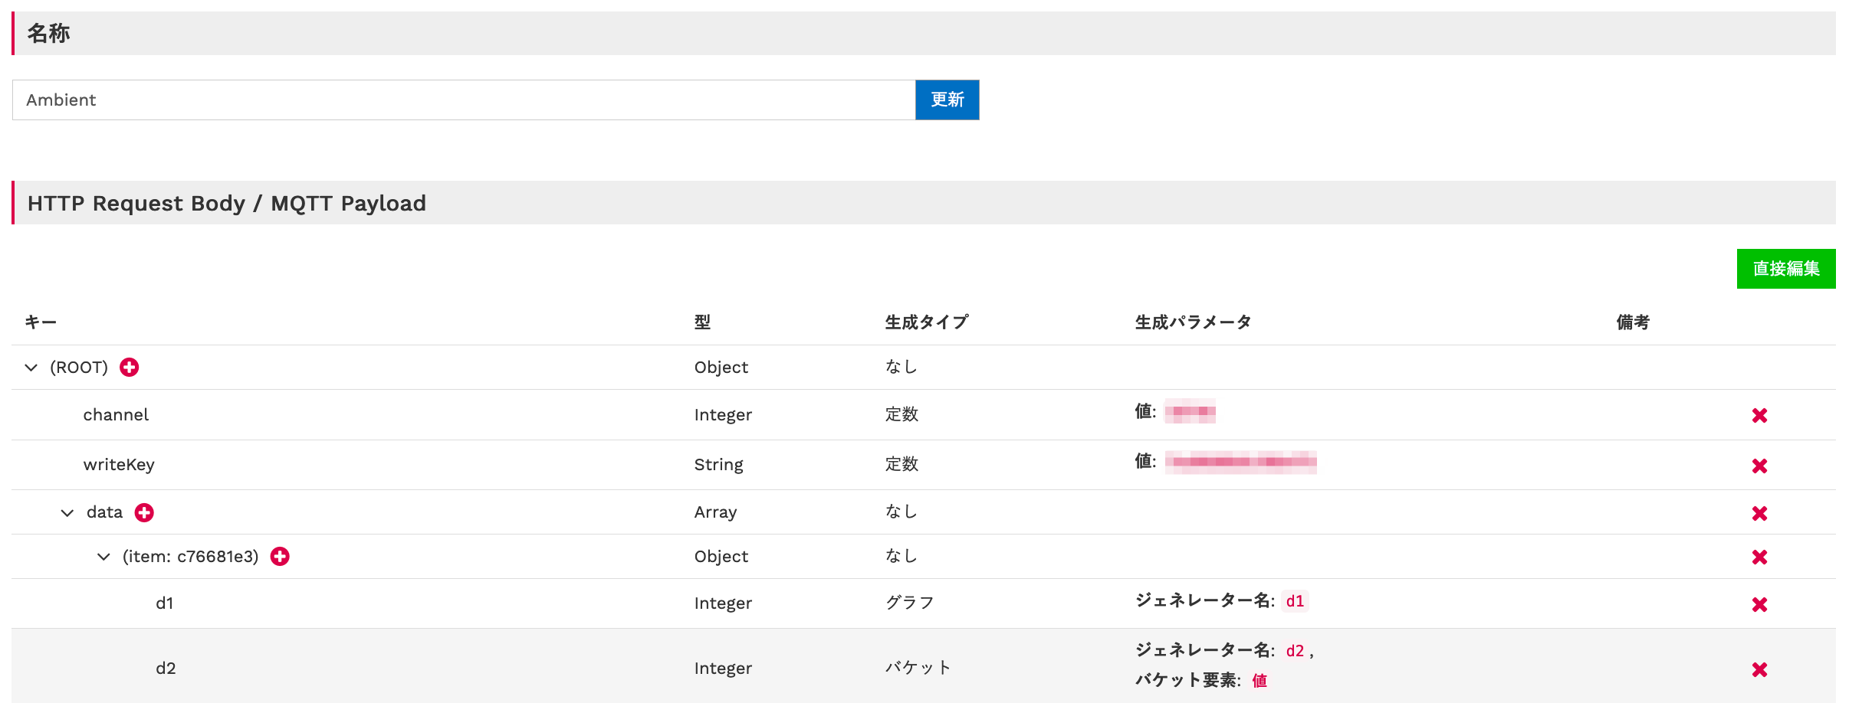Collapse the data array node
Screen dimensions: 1849x703
(x=66, y=513)
